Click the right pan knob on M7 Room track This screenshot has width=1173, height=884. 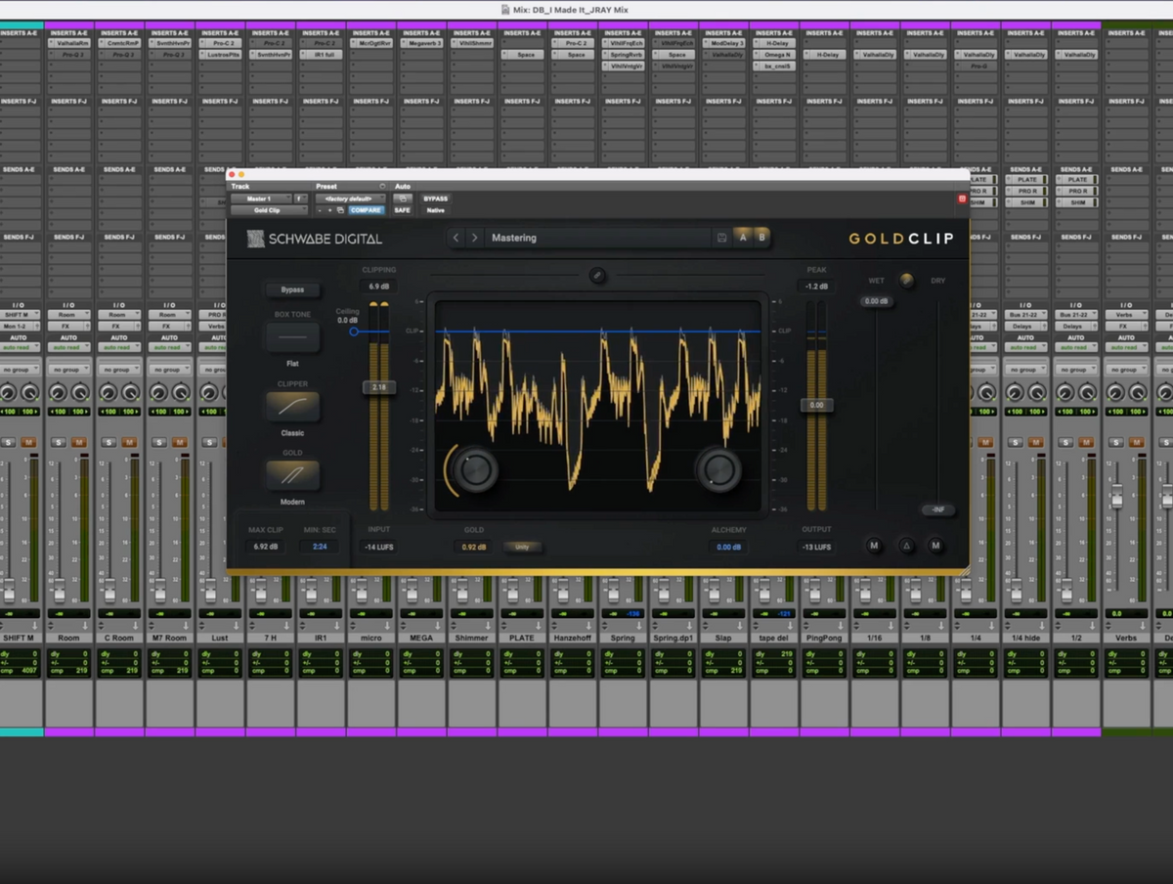pyautogui.click(x=181, y=393)
